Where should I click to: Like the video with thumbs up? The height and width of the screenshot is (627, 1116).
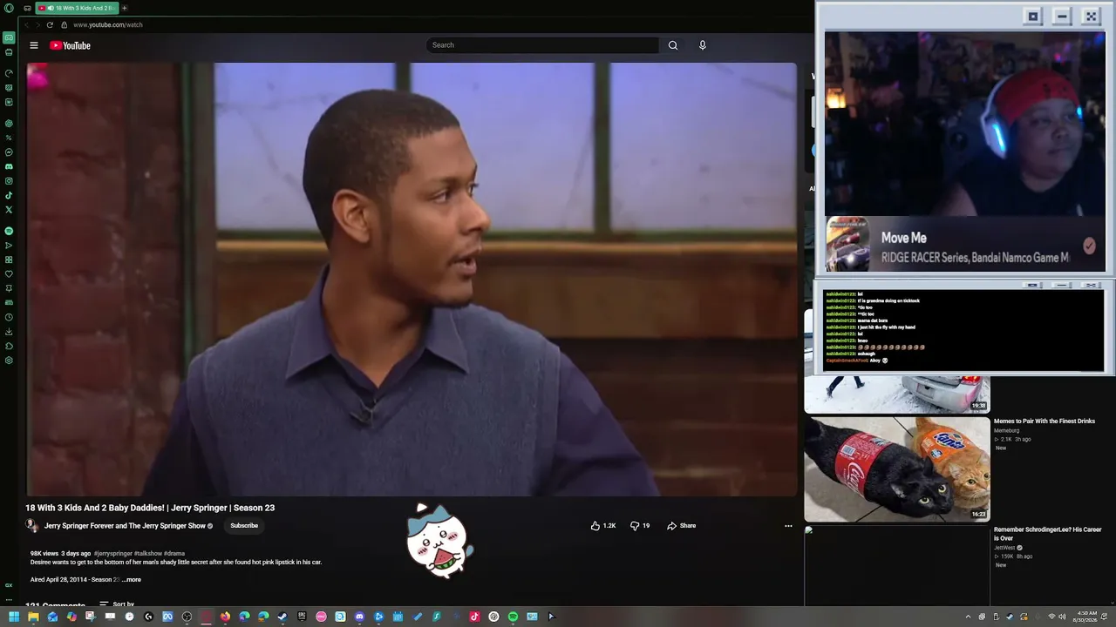pyautogui.click(x=603, y=526)
